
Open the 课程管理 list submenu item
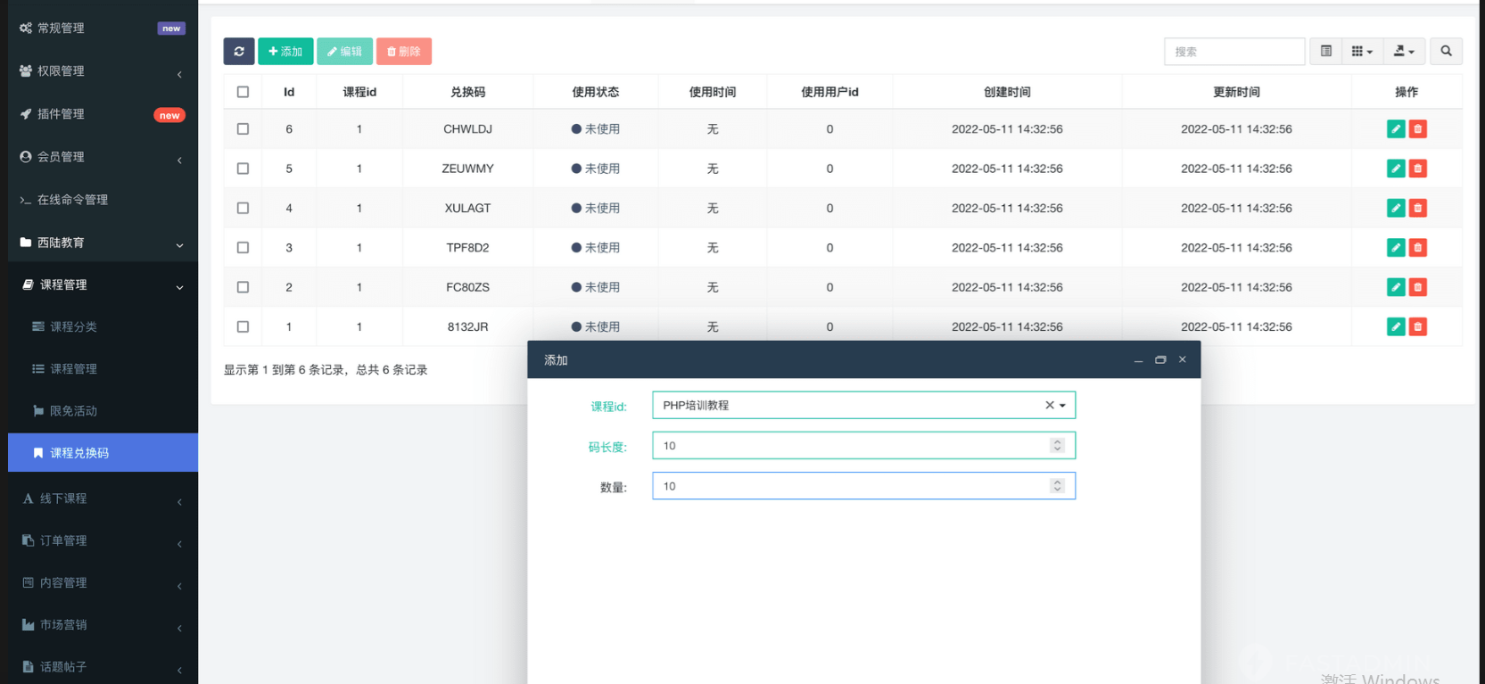tap(103, 369)
